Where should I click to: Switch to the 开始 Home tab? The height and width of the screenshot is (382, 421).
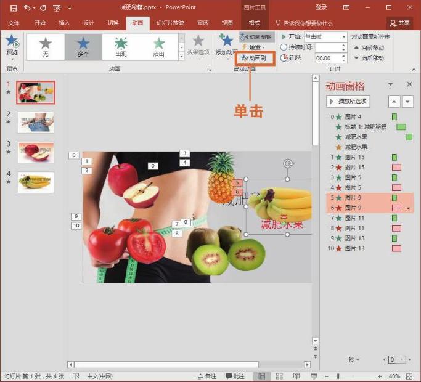(x=39, y=23)
